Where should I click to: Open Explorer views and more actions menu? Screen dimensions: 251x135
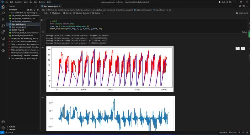(x=36, y=6)
